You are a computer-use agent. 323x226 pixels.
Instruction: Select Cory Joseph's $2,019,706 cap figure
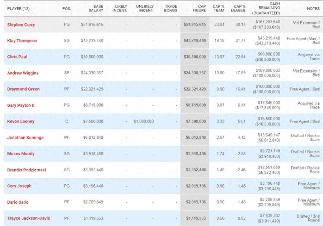click(x=196, y=186)
